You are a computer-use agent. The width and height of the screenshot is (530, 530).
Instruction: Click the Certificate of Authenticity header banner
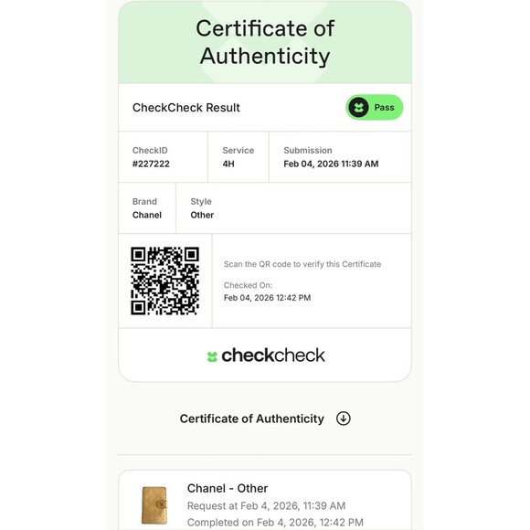tap(265, 42)
